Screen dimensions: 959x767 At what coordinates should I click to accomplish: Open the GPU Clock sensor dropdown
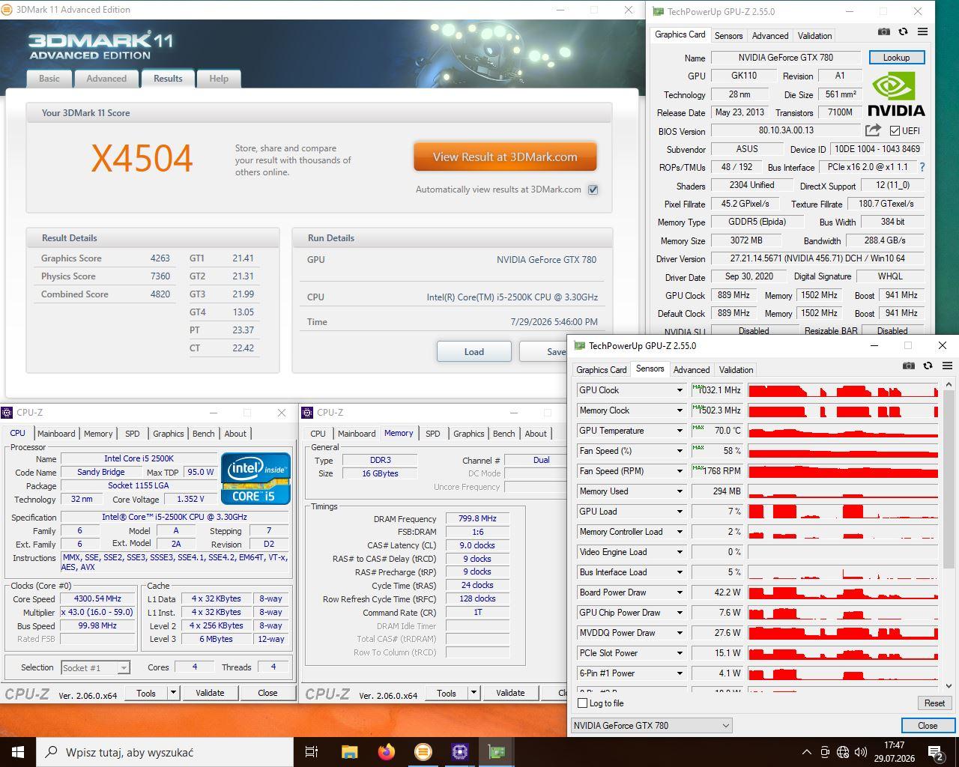(x=680, y=390)
